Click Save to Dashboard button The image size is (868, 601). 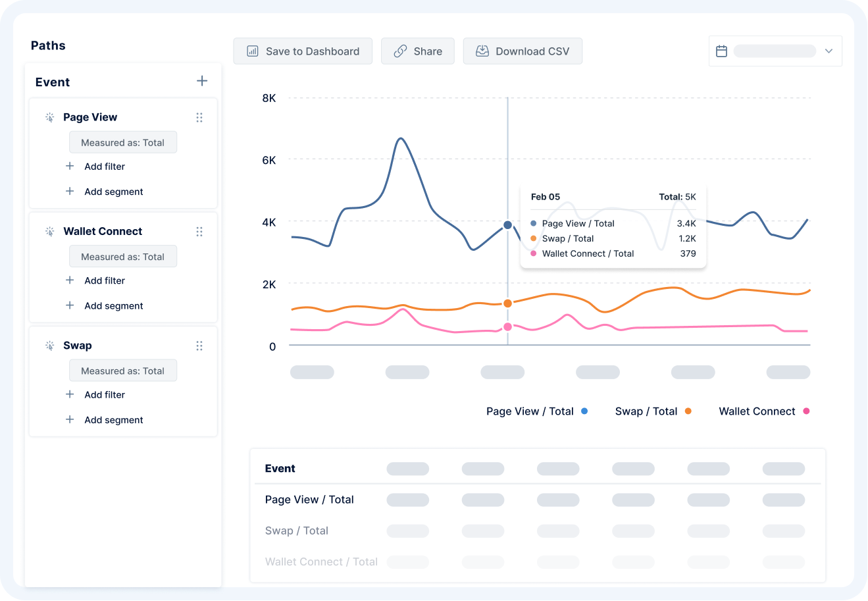(303, 51)
